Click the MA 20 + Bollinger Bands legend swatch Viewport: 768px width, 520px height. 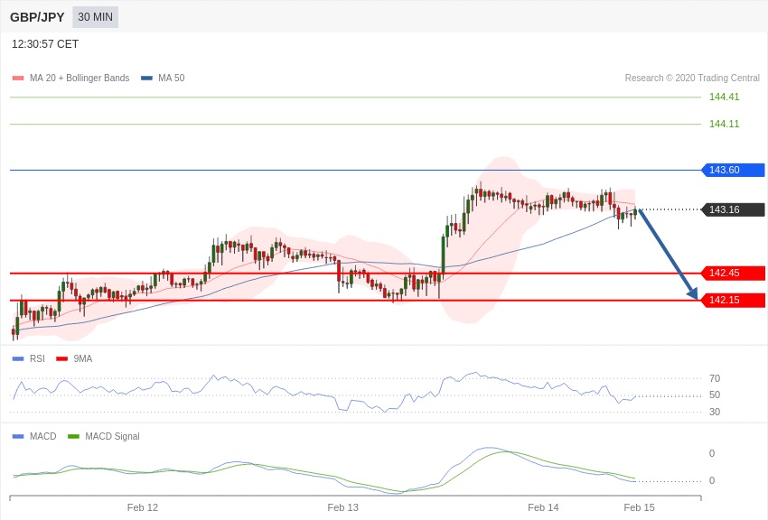[18, 79]
